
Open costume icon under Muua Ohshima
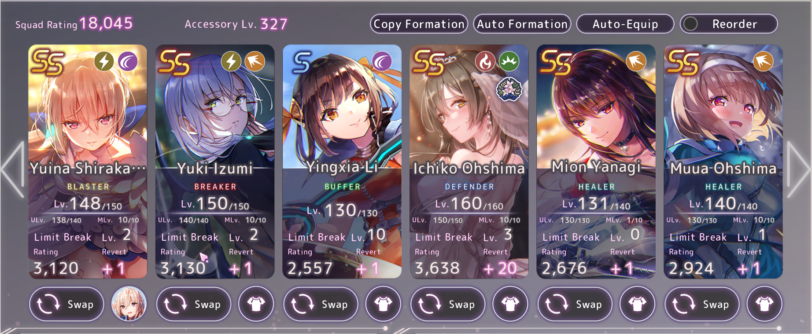[x=764, y=304]
